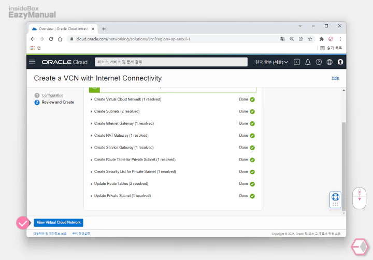This screenshot has width=373, height=260.
Task: Click the share page icon in address bar
Action: pyautogui.click(x=301, y=39)
